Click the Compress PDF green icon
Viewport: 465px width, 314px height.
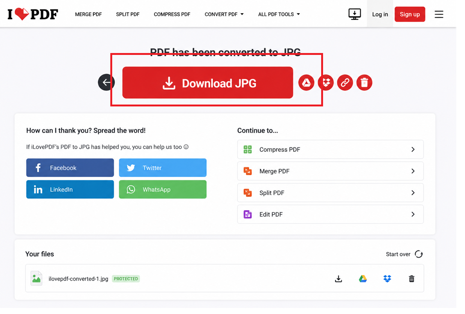pos(247,149)
